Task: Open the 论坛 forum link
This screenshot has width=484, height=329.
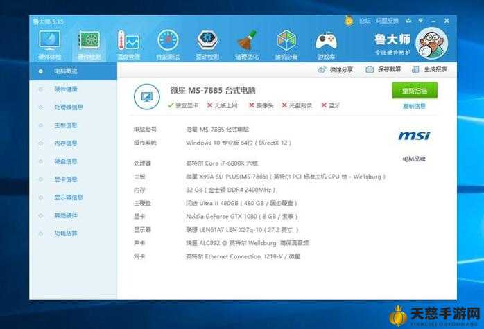Action: (365, 21)
